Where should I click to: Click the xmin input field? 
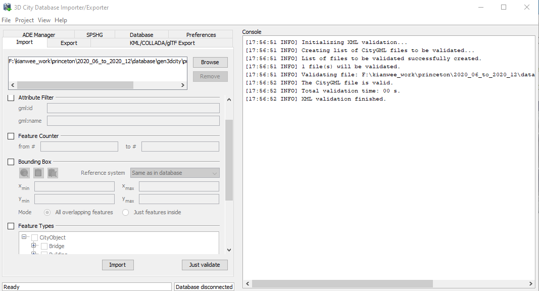point(74,186)
